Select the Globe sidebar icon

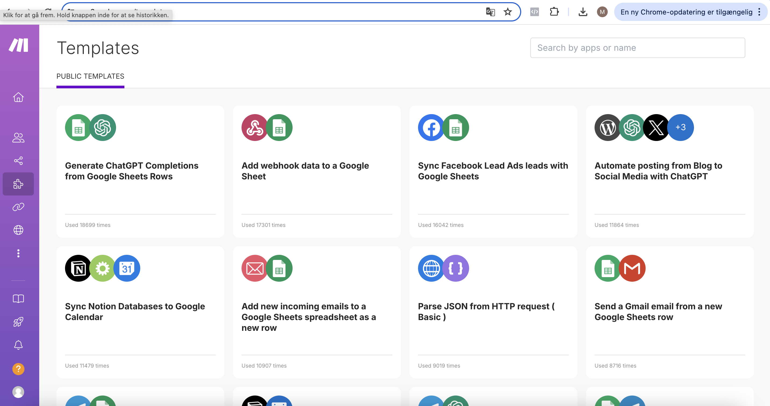(18, 230)
